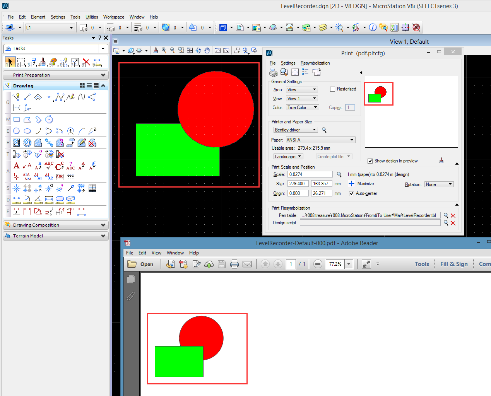Click the Preview icon in Print dialog

pos(284,72)
